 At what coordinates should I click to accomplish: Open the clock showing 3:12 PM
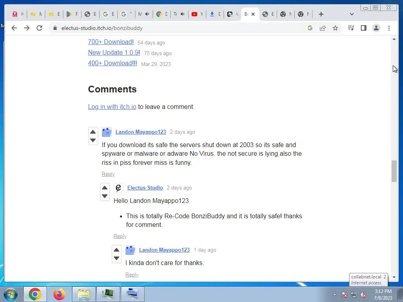click(x=383, y=295)
